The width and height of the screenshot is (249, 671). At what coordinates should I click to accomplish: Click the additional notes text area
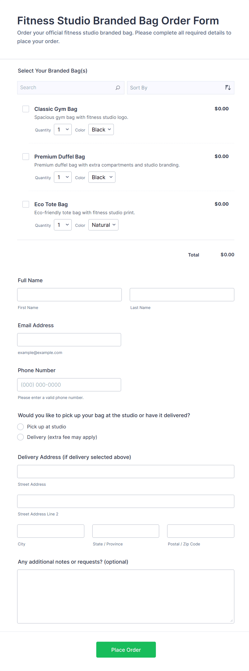tap(126, 597)
